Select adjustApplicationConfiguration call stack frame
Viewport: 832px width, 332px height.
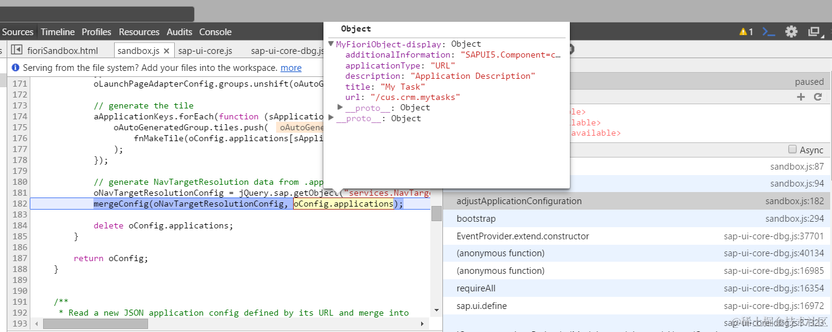pyautogui.click(x=637, y=201)
